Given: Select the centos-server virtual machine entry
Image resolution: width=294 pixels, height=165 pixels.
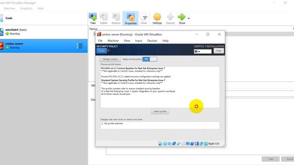Looking at the screenshot, I should [x=44, y=46].
